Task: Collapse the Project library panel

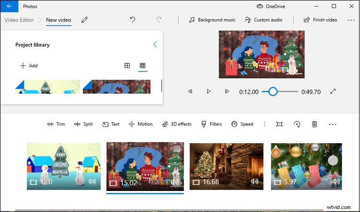Action: 155,44
